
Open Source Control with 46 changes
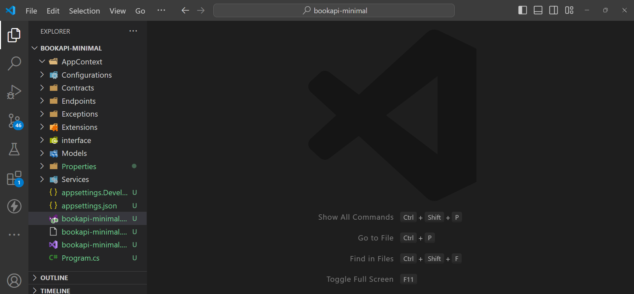click(x=15, y=121)
